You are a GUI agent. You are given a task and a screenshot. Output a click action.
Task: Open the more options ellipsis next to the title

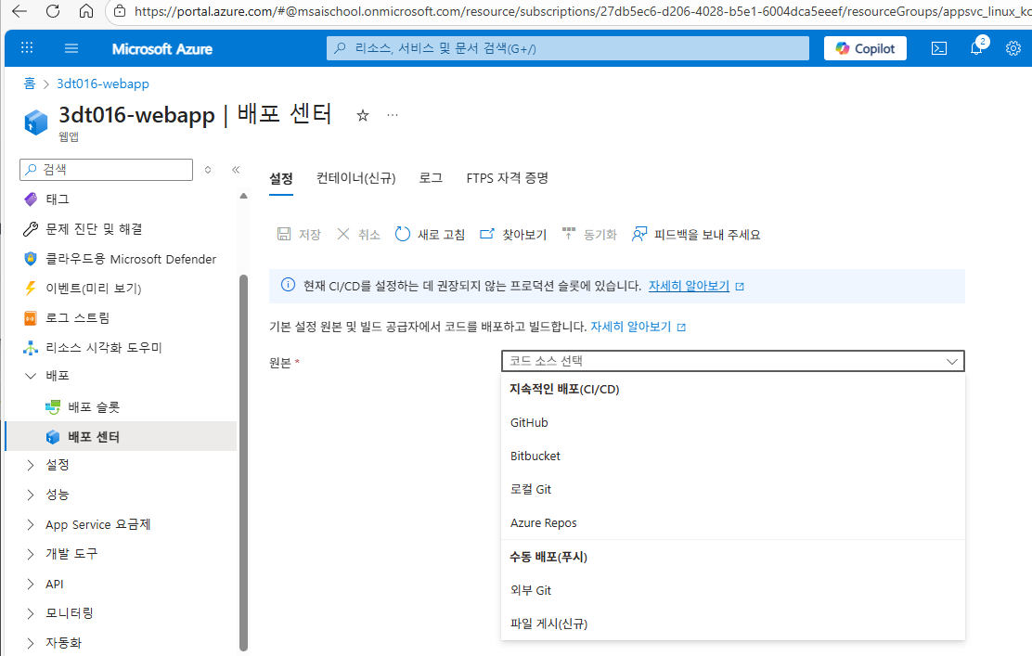point(393,115)
